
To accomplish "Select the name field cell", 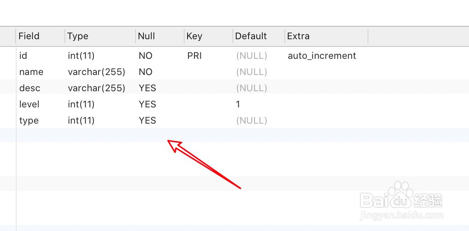I will [31, 72].
